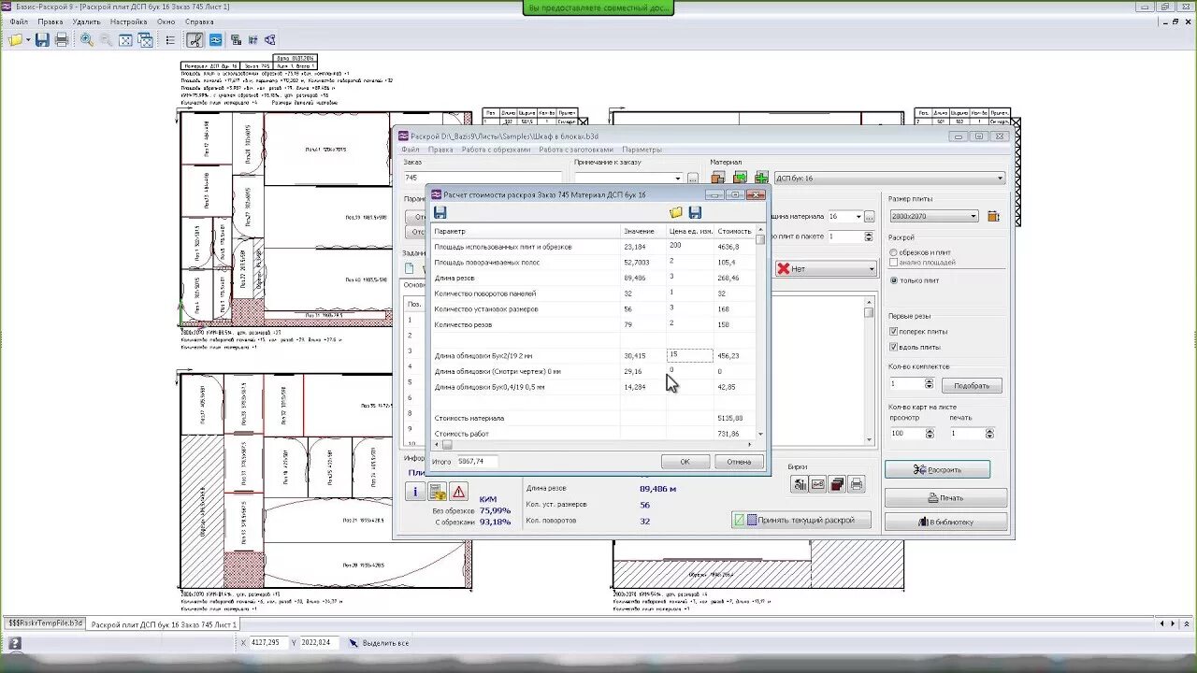Image resolution: width=1197 pixels, height=673 pixels.
Task: Switch to $$$RaskrTempFile.b3d tab
Action: 46,623
